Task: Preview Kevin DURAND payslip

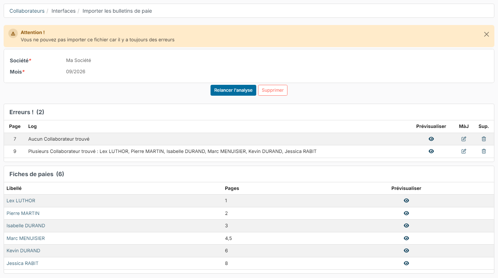Action: (x=406, y=250)
